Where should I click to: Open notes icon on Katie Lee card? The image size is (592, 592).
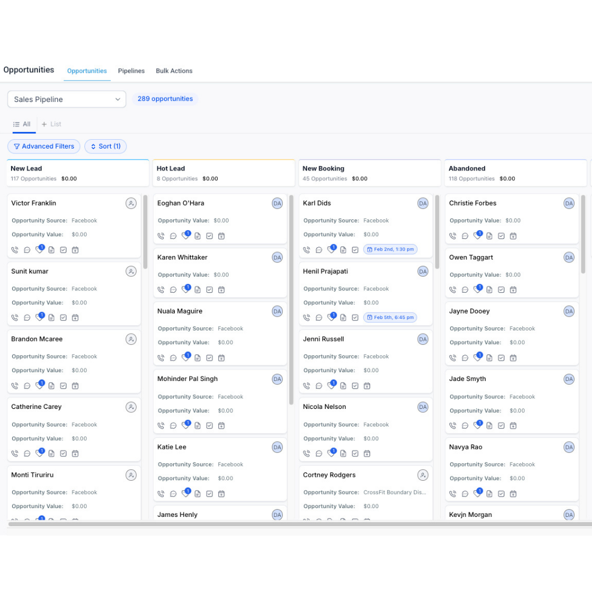click(197, 494)
